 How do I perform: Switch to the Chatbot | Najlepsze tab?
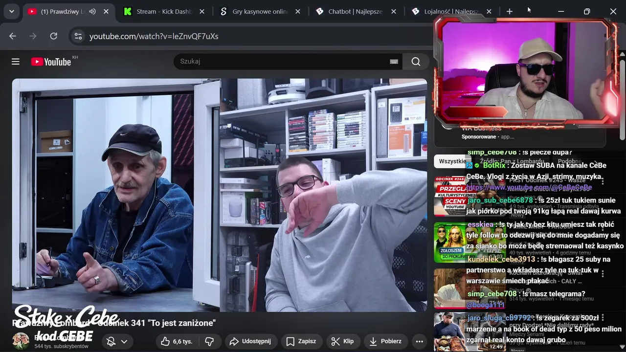coord(356,11)
